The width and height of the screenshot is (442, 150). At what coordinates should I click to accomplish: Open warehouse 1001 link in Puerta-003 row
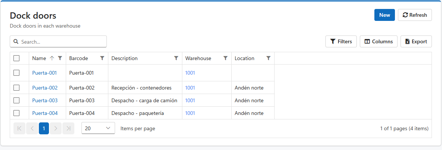190,100
